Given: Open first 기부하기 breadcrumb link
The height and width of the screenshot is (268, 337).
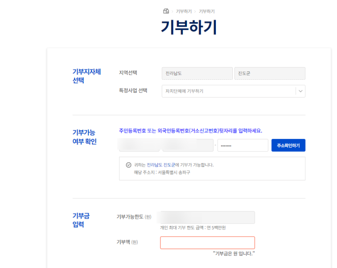Looking at the screenshot, I should (x=184, y=11).
